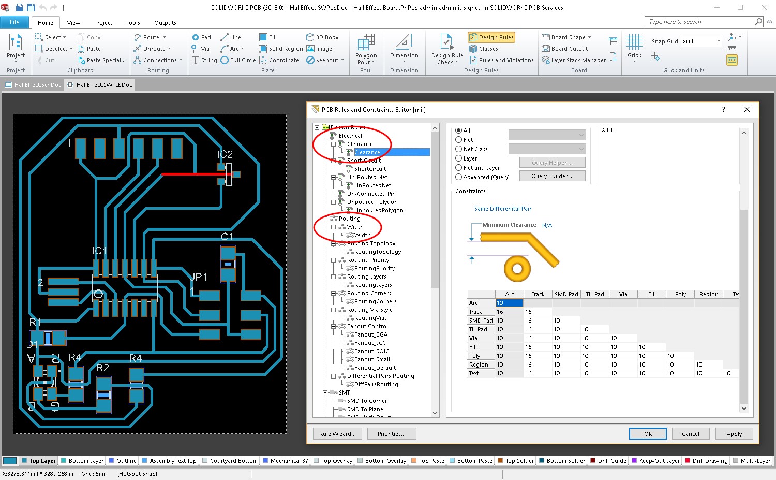
Task: Open the Snap Grid 5mil dropdown
Action: pos(719,41)
